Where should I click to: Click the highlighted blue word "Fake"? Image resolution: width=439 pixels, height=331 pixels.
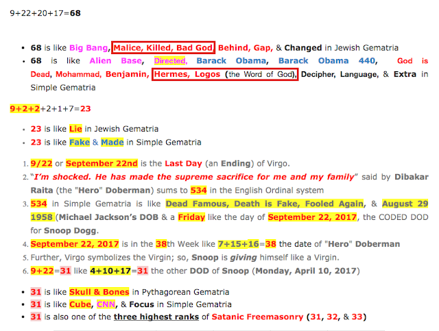pos(80,142)
